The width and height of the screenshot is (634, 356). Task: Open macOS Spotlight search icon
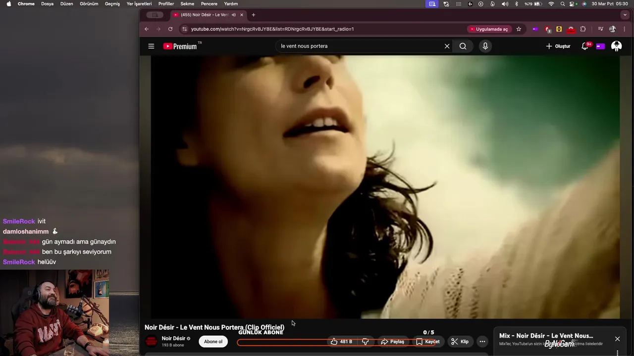pyautogui.click(x=563, y=4)
